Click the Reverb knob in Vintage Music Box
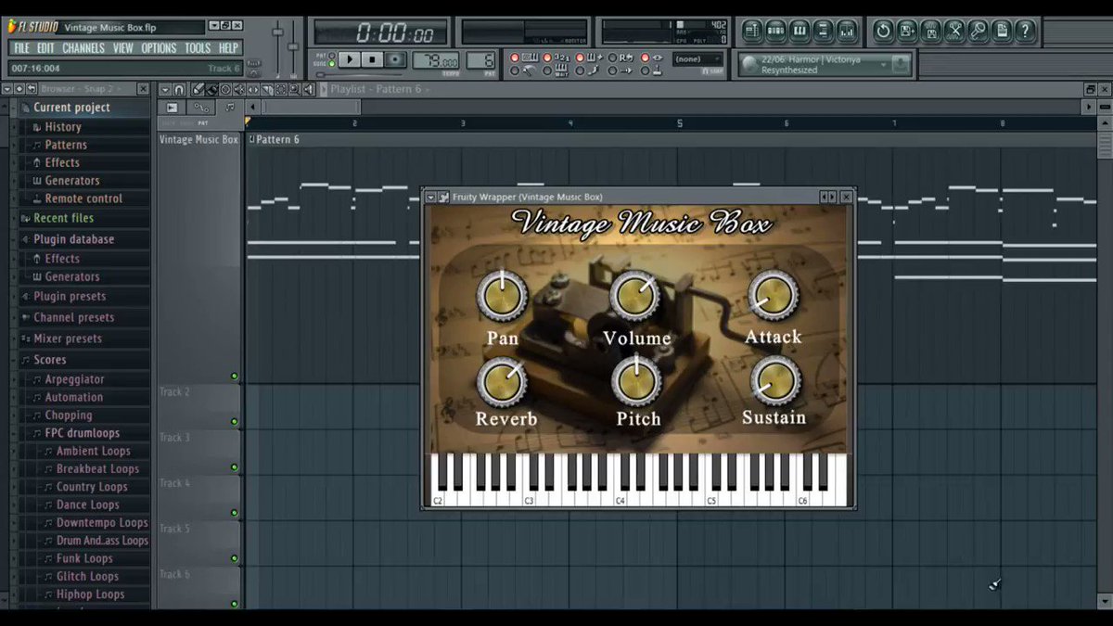 (x=502, y=381)
